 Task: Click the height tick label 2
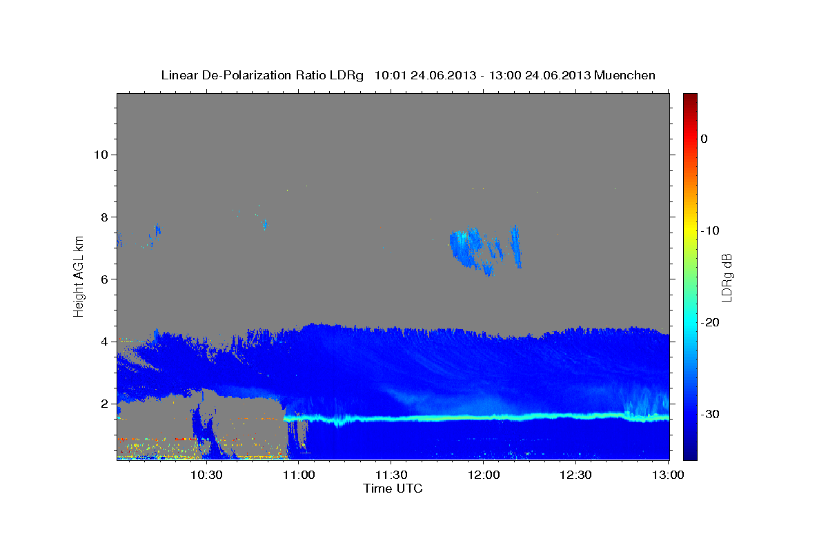click(x=104, y=403)
